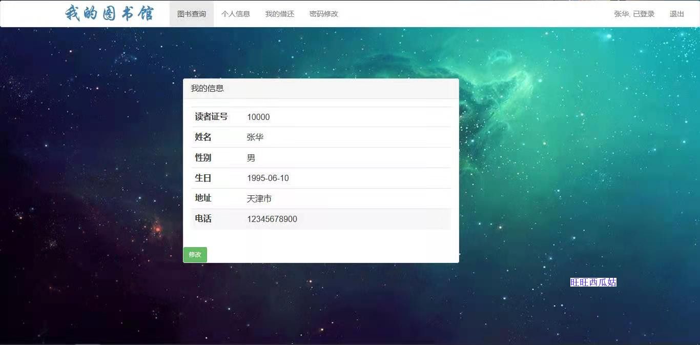Log out via 退出 link
Screen dimensions: 700x345
pos(677,14)
